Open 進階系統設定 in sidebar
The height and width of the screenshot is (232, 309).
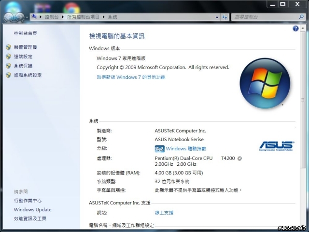coord(28,75)
